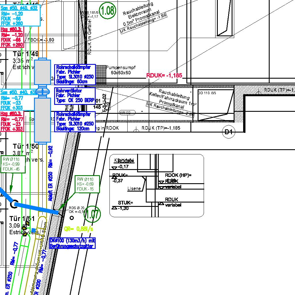295x295 pixels.
Task: Select the Rohrschalldämpfer 60cm annotation box
Action: 75,74
